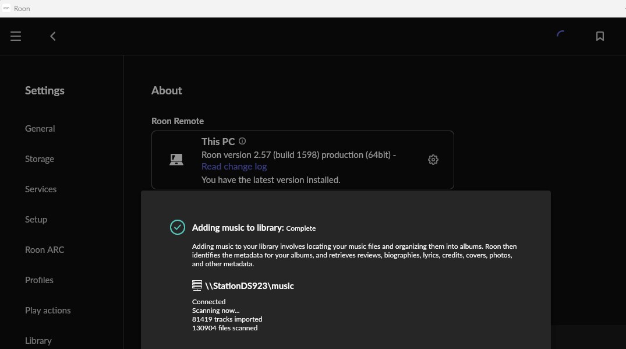626x349 pixels.
Task: Select Profiles in the sidebar
Action: click(39, 280)
